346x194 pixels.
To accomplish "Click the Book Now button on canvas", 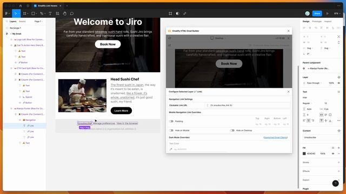I will pos(108,44).
